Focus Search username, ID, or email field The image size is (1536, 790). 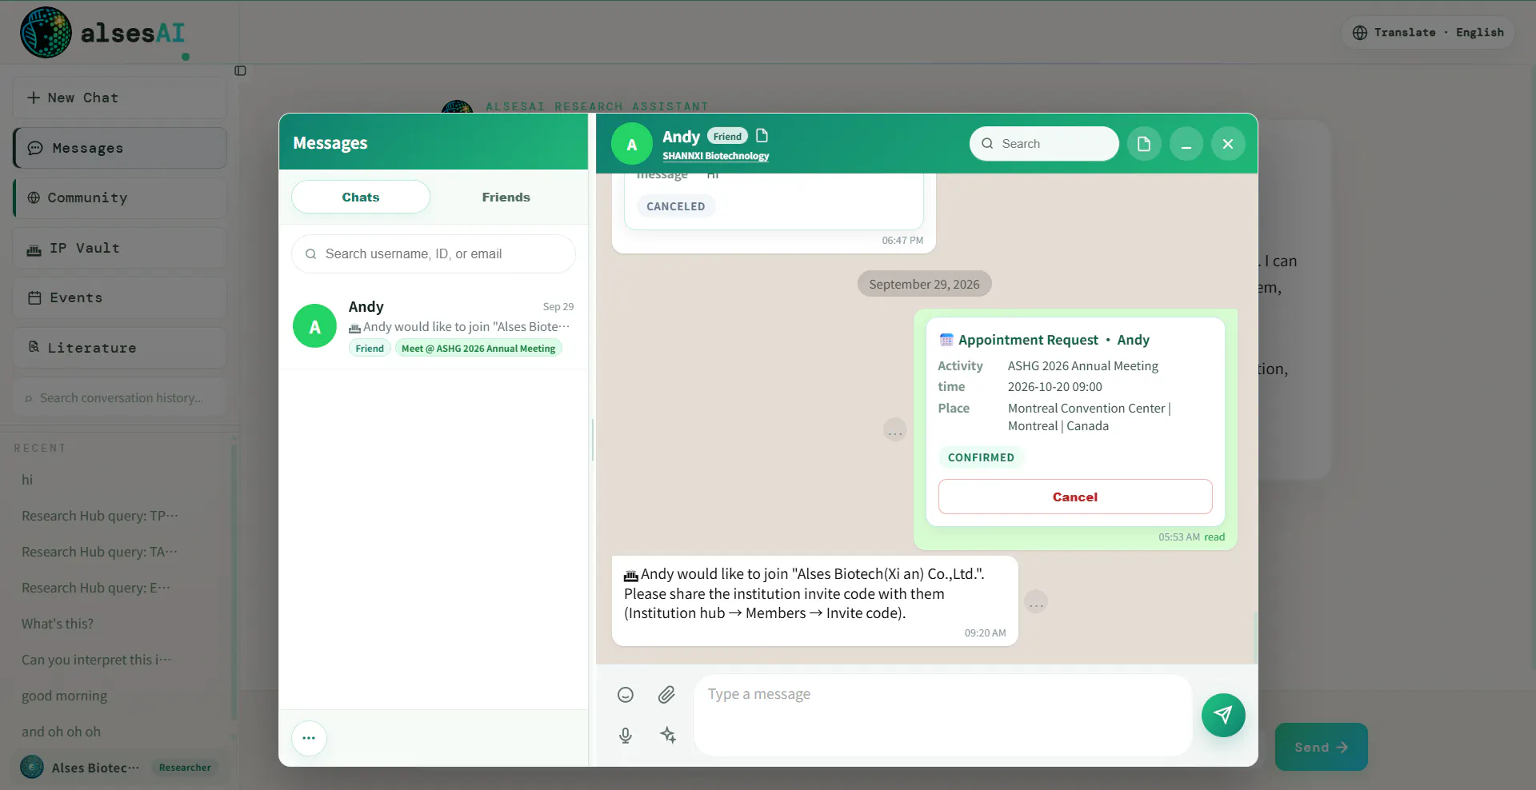(x=434, y=253)
